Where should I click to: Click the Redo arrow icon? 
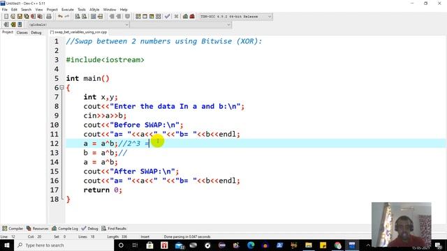pyautogui.click(x=67, y=17)
